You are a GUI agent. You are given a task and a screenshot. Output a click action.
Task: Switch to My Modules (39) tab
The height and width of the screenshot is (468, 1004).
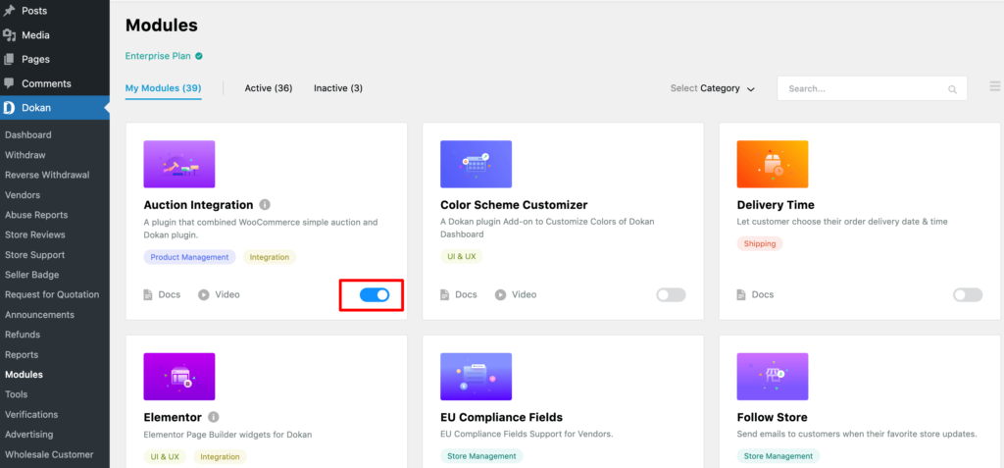(x=164, y=88)
